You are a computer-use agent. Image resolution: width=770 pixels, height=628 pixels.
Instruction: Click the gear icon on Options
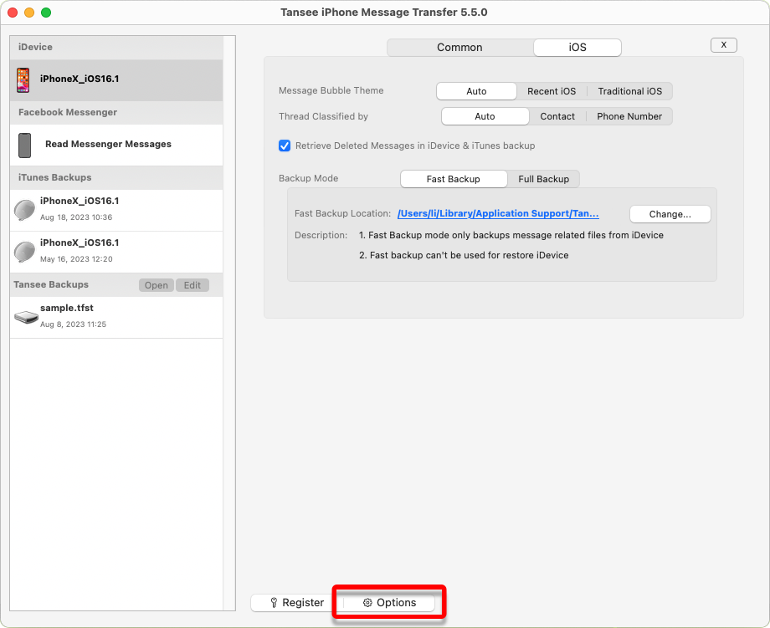[367, 603]
